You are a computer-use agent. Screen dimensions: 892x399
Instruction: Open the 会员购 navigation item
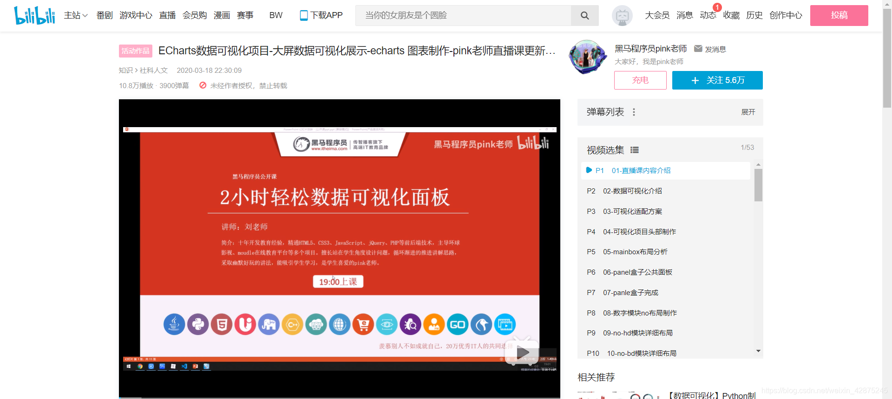coord(195,15)
